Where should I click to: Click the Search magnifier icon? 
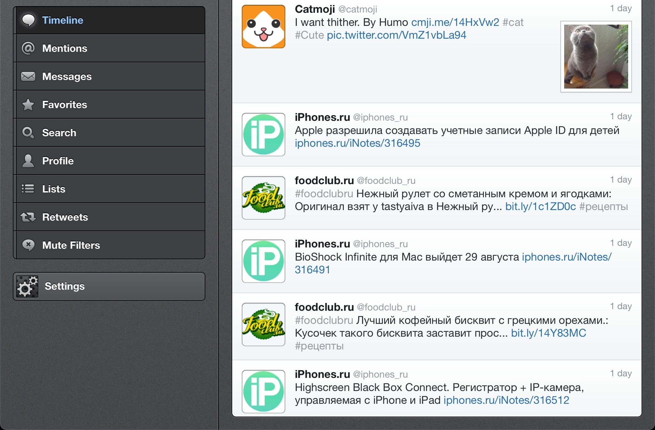coord(28,133)
